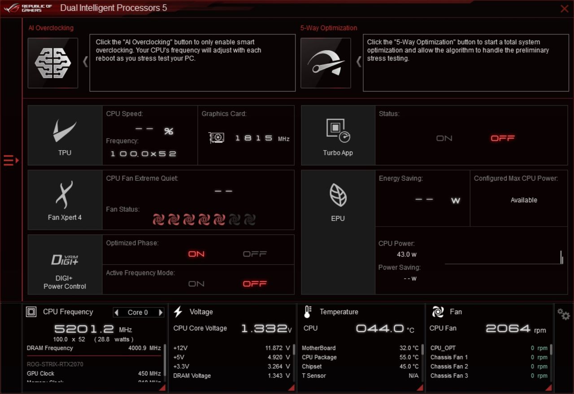Click the 5201.2 MHz frequency readout
574x394 pixels.
[93, 329]
